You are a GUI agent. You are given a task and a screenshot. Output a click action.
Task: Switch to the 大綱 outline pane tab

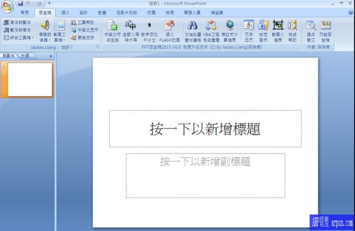(x=25, y=56)
